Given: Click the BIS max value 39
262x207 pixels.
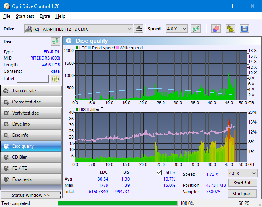Looking at the screenshot, I should pyautogui.click(x=127, y=185).
